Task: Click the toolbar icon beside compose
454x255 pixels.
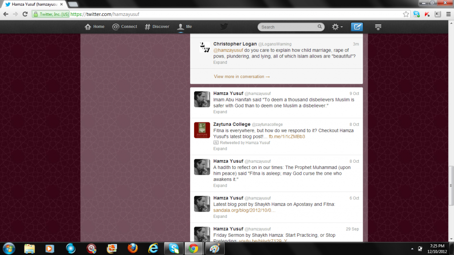Action: pyautogui.click(x=378, y=27)
